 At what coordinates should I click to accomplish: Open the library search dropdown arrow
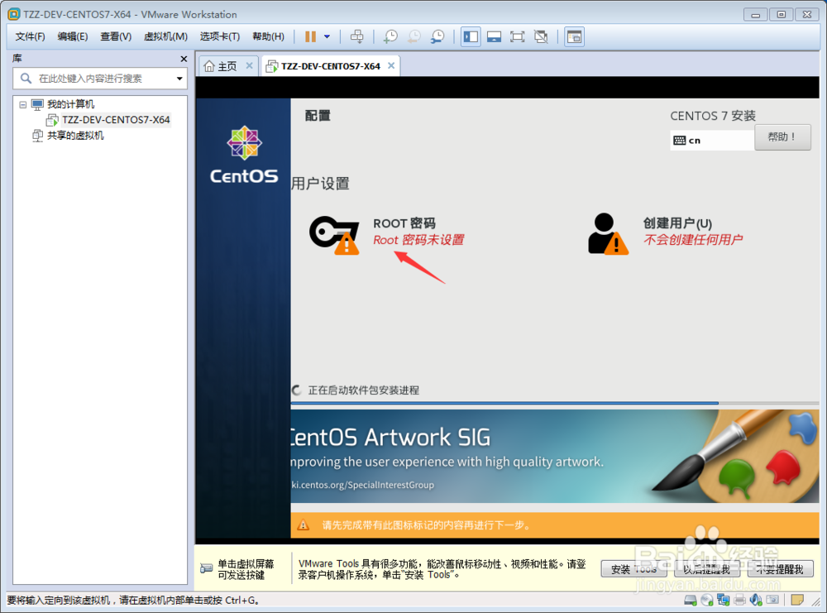point(179,79)
